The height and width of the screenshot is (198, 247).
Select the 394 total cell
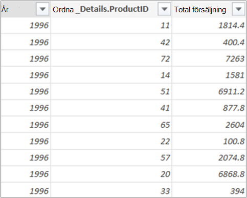tap(209, 190)
